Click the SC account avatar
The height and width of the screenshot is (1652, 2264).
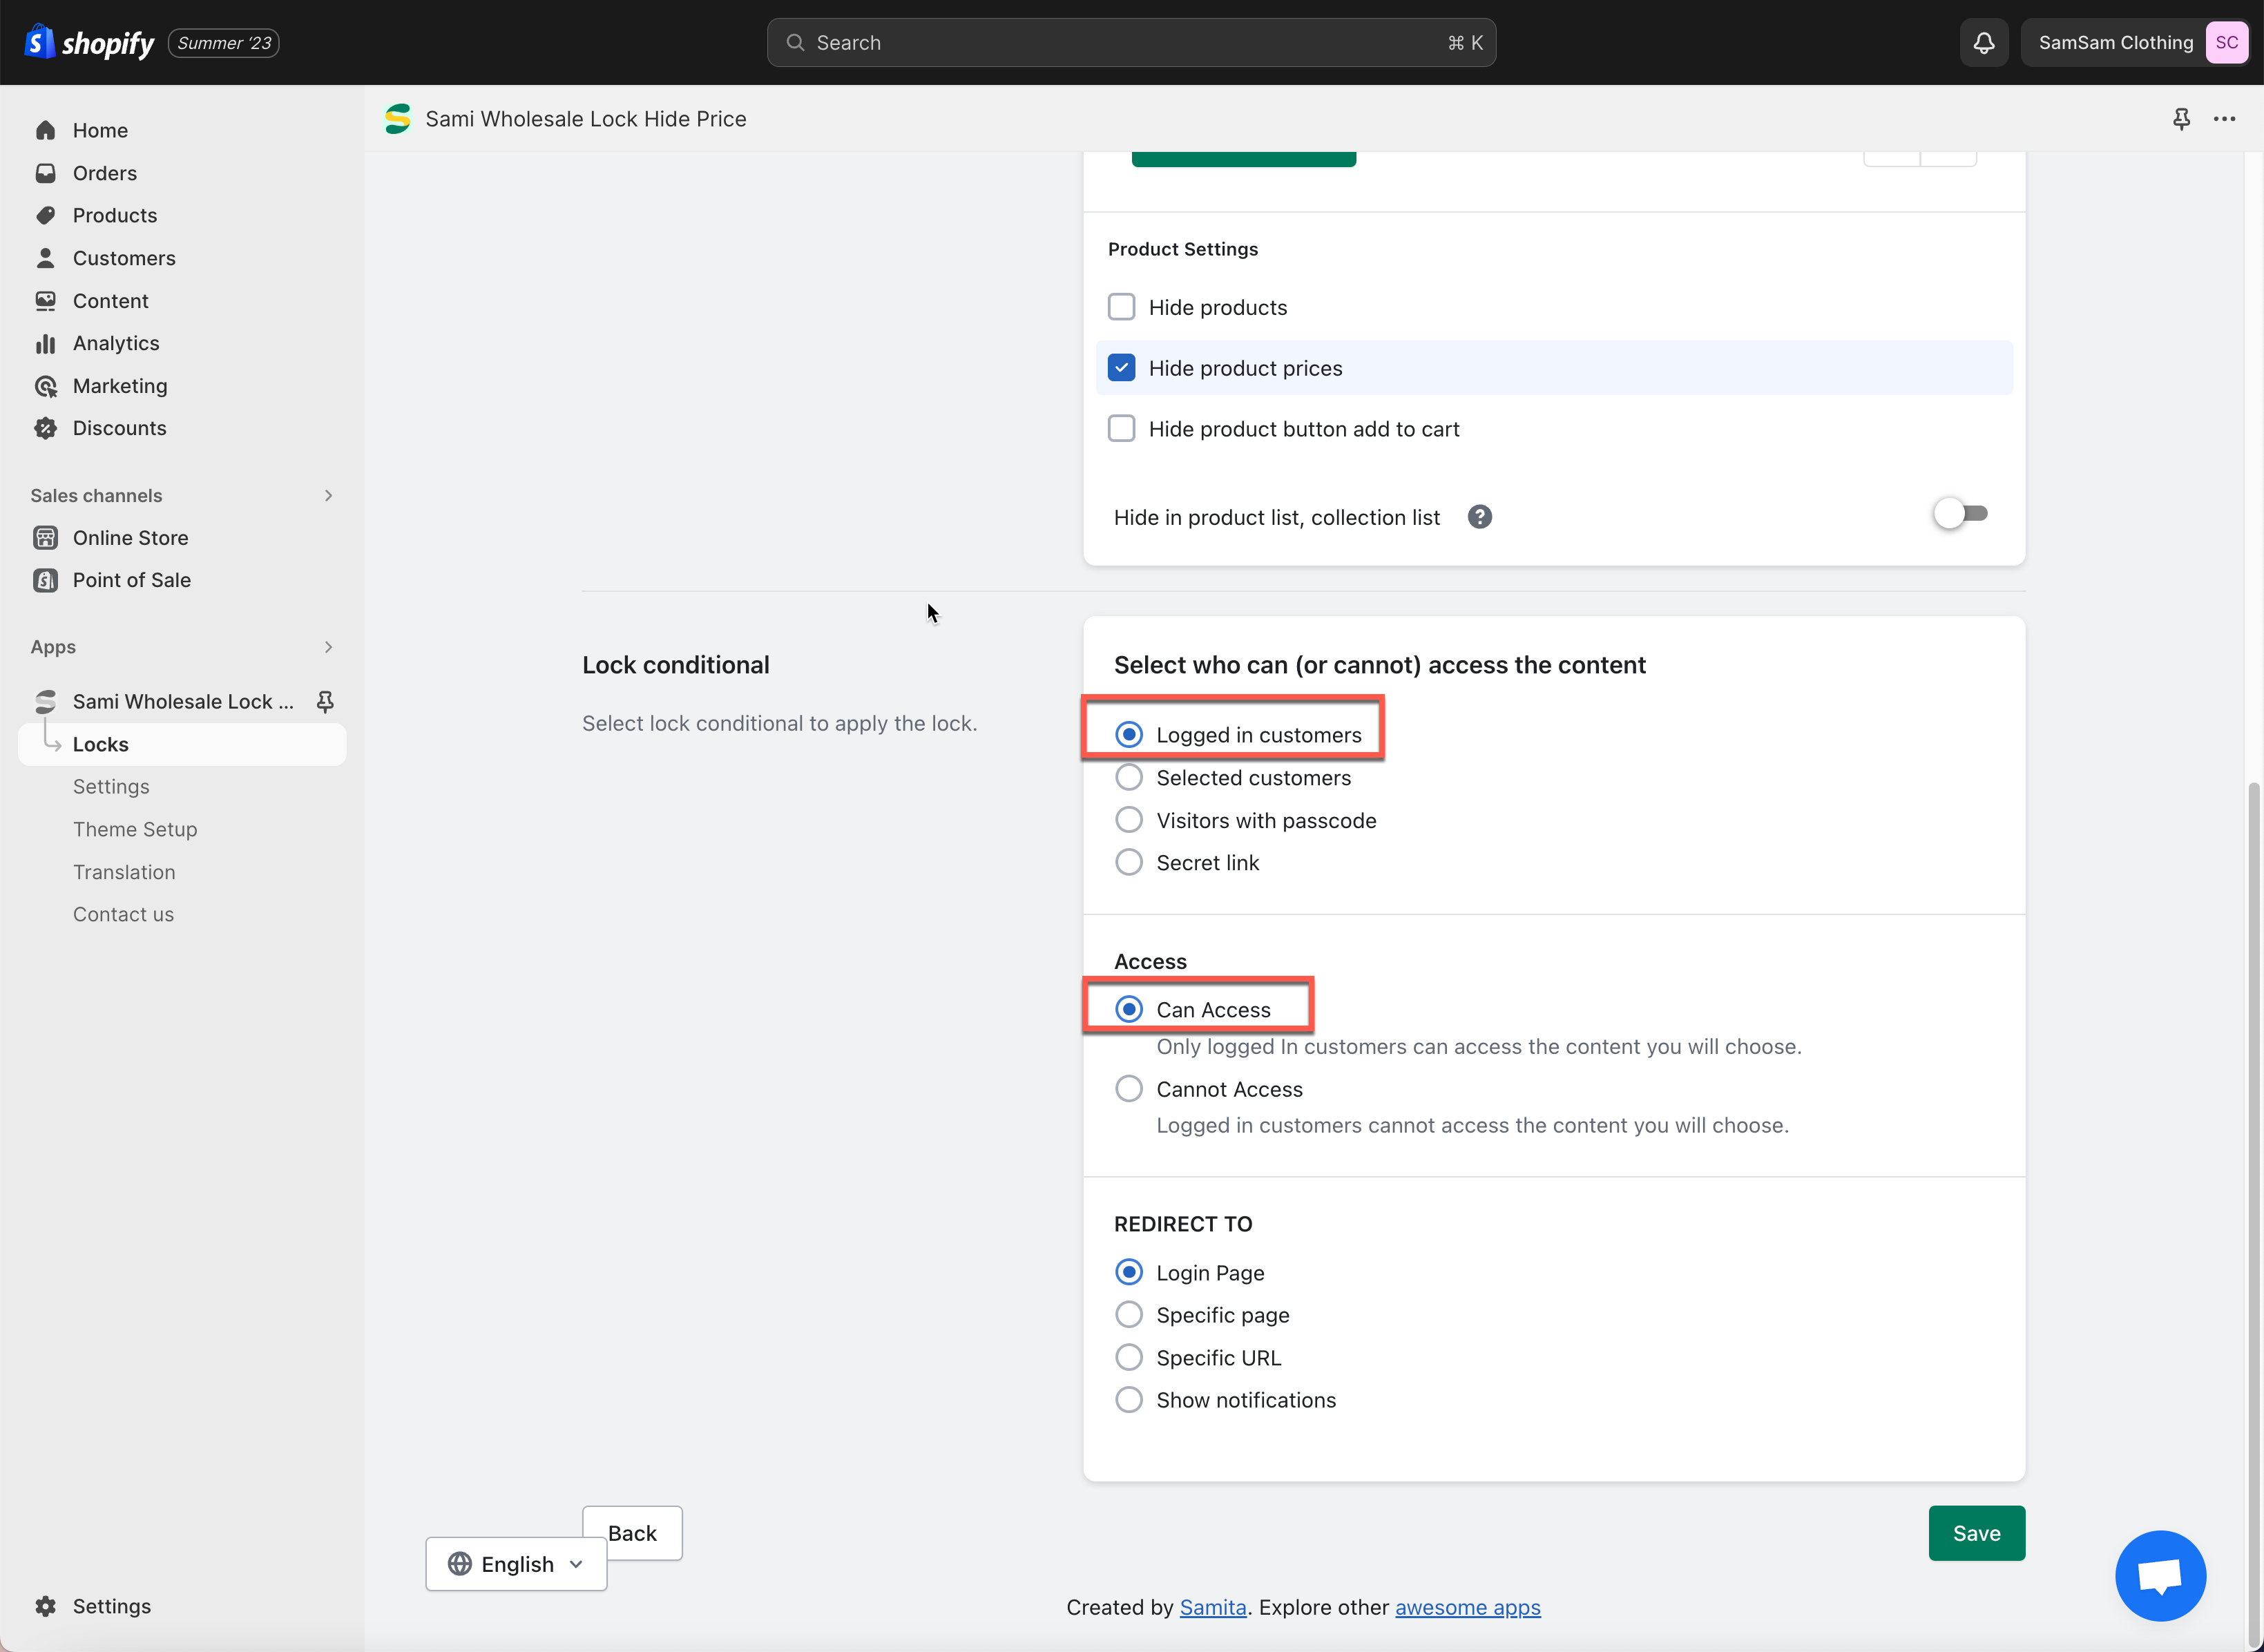[2227, 42]
